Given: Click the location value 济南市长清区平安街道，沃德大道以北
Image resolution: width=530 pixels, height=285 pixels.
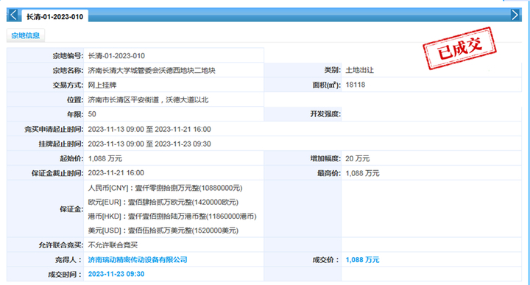Looking at the screenshot, I should 148,99.
